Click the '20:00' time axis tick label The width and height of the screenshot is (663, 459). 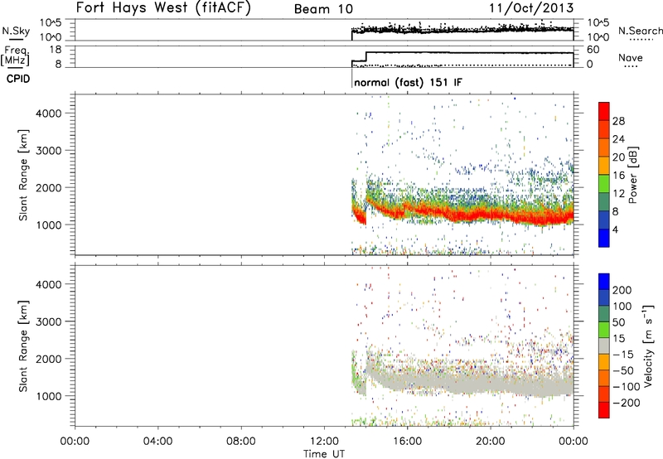tap(491, 442)
